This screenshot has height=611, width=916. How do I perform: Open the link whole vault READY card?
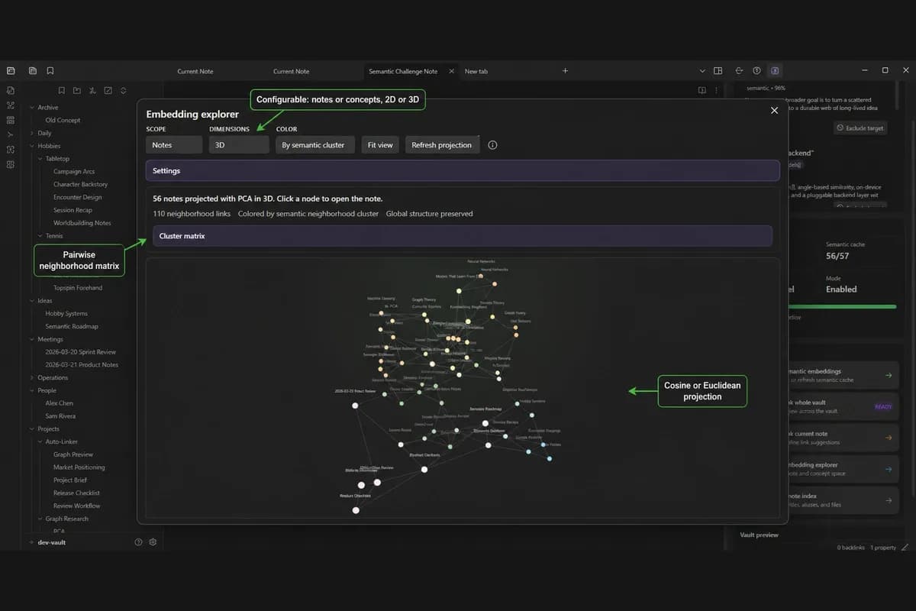pyautogui.click(x=842, y=406)
